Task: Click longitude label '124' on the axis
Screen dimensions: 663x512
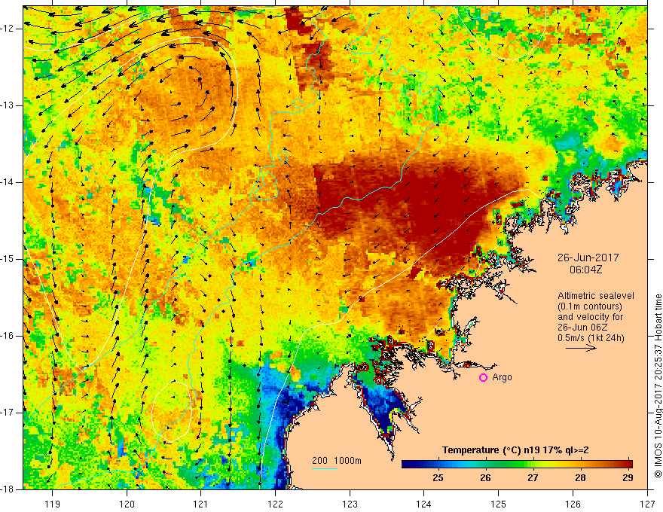Action: 424,504
